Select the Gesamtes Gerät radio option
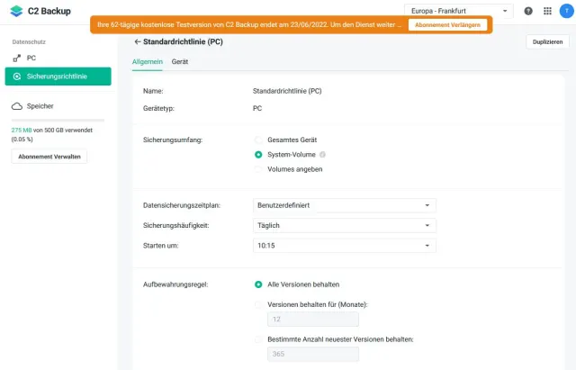576x370 pixels. tap(258, 140)
